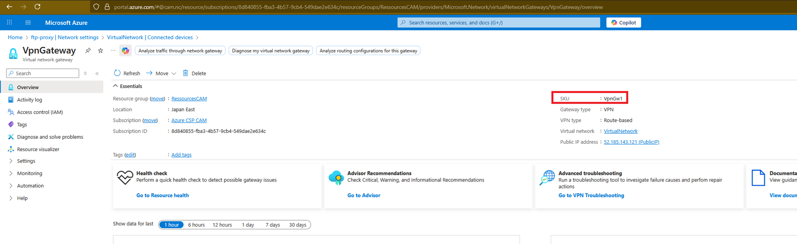The height and width of the screenshot is (244, 797).
Task: Pin the VpnGateway resource to dashboard
Action: tap(88, 50)
